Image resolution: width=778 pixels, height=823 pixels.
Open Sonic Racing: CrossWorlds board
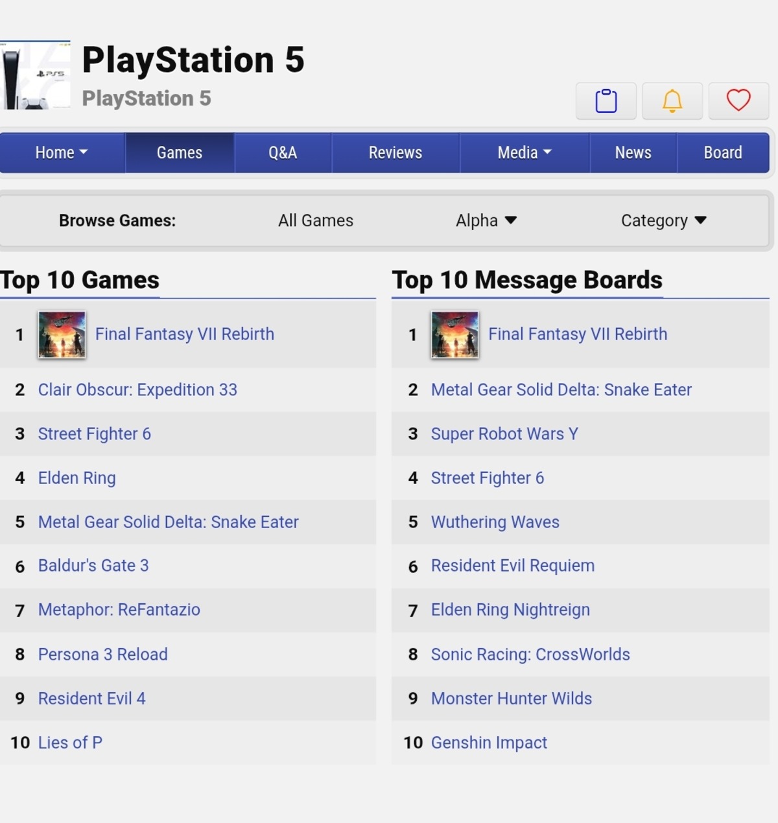click(530, 655)
